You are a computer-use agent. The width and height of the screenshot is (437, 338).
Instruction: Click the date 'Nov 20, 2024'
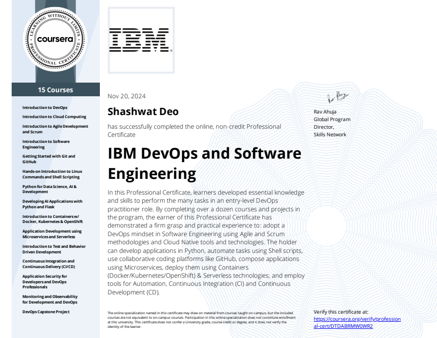(127, 96)
